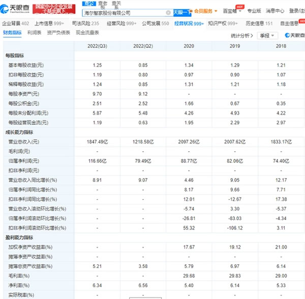Open the red 国家中小企业发展子基金 banner
This screenshot has height=299, width=305.
[54, 9]
